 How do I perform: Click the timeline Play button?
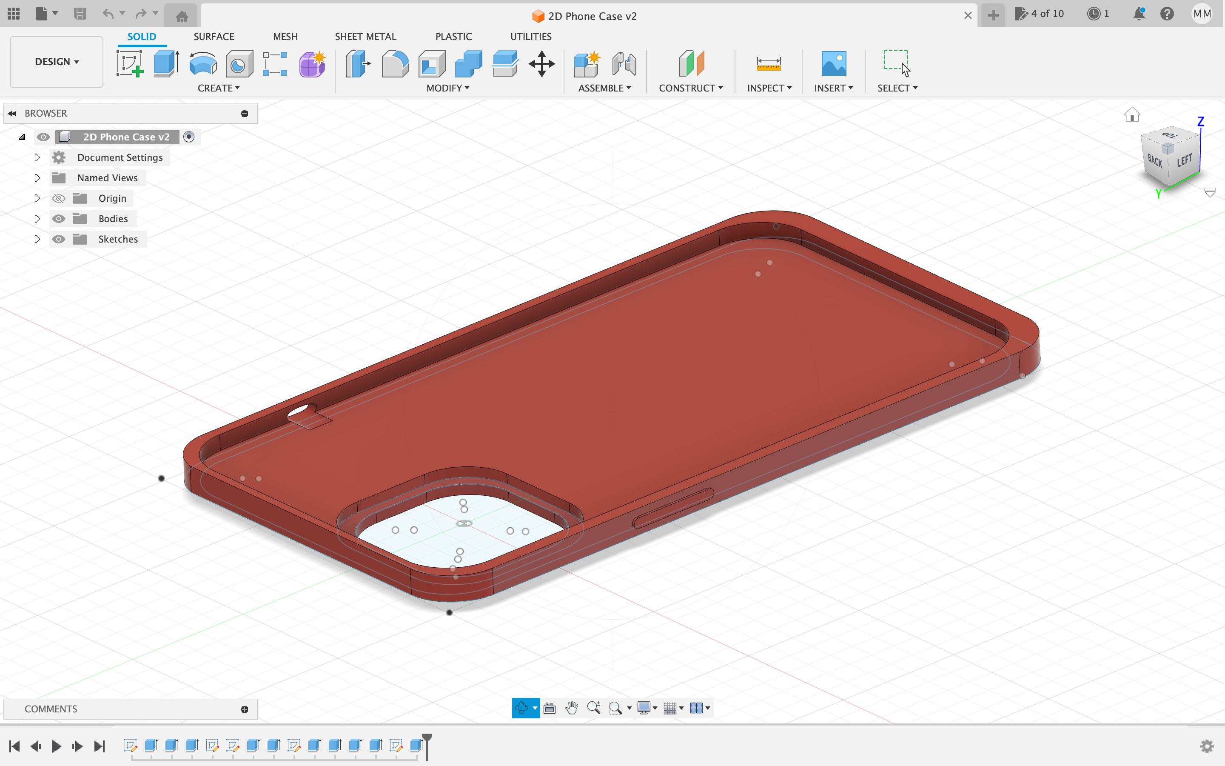point(56,746)
